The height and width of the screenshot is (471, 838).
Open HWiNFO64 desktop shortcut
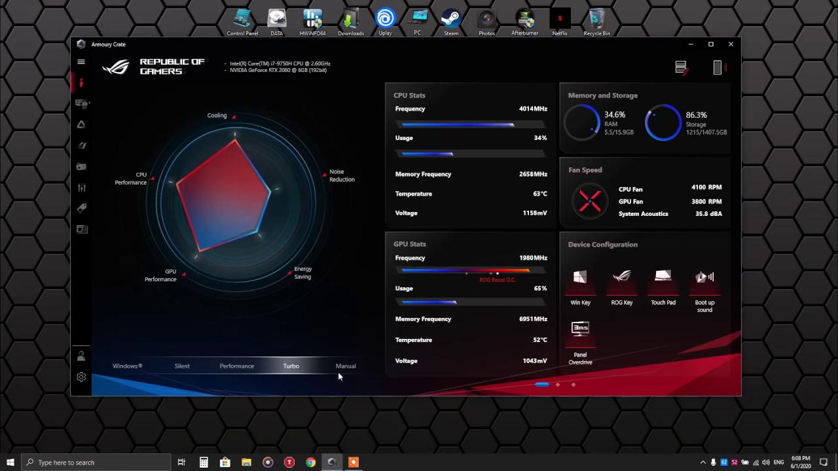pos(312,23)
